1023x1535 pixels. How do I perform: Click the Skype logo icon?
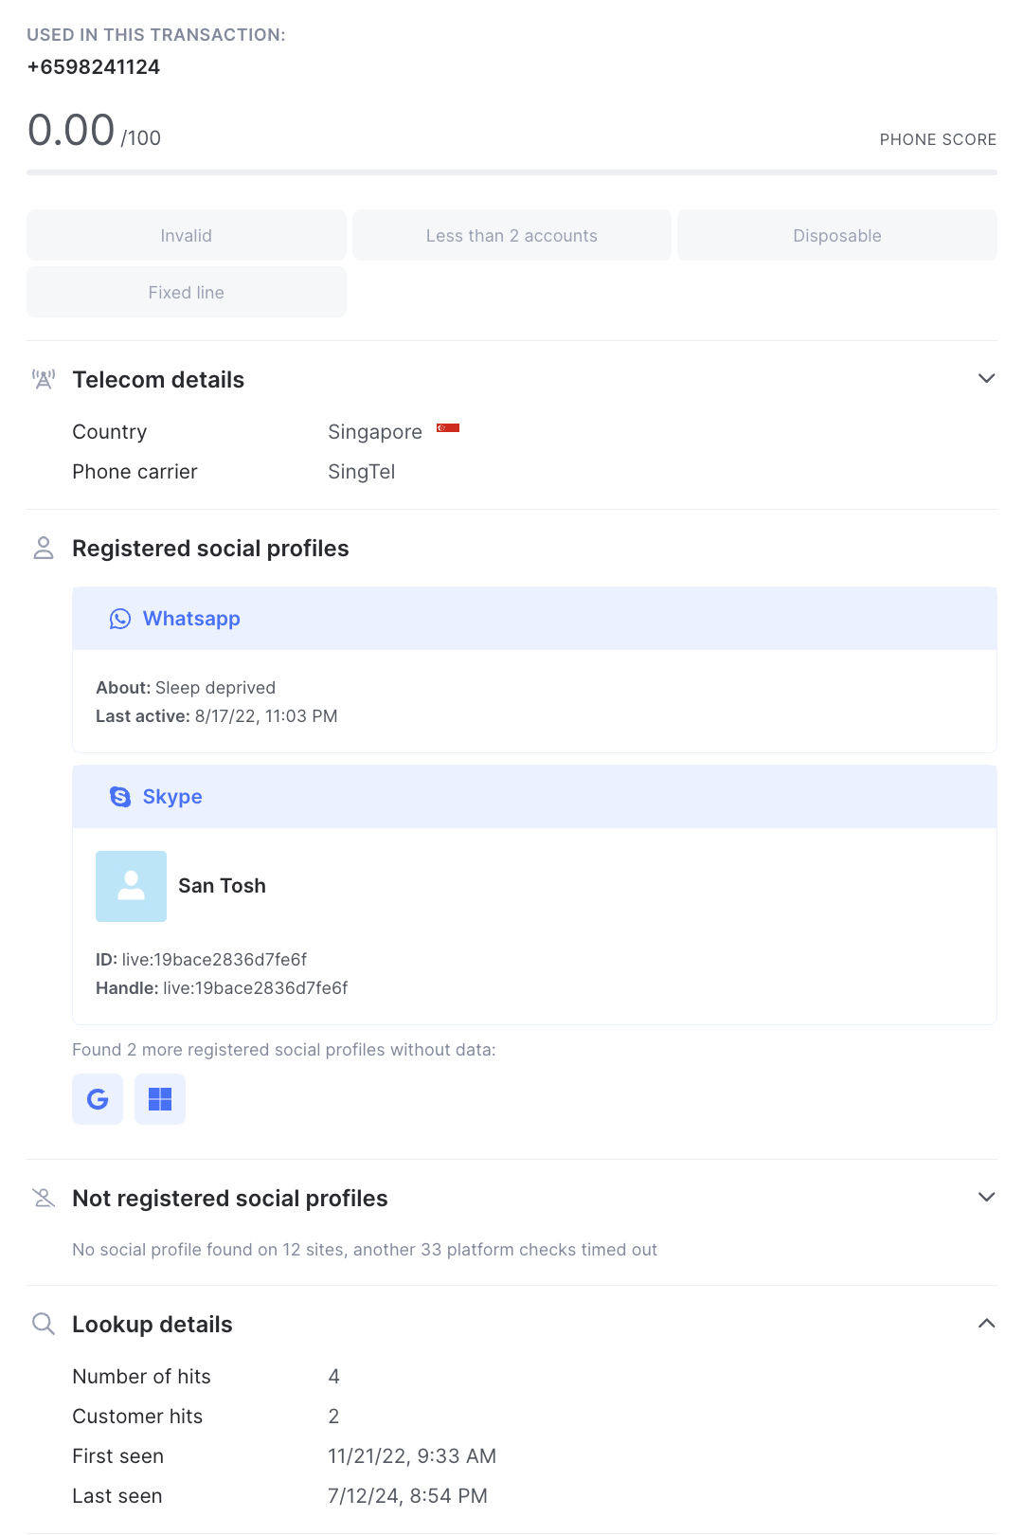(x=120, y=797)
